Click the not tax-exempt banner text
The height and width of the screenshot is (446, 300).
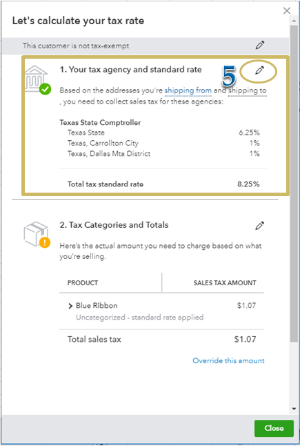point(76,46)
